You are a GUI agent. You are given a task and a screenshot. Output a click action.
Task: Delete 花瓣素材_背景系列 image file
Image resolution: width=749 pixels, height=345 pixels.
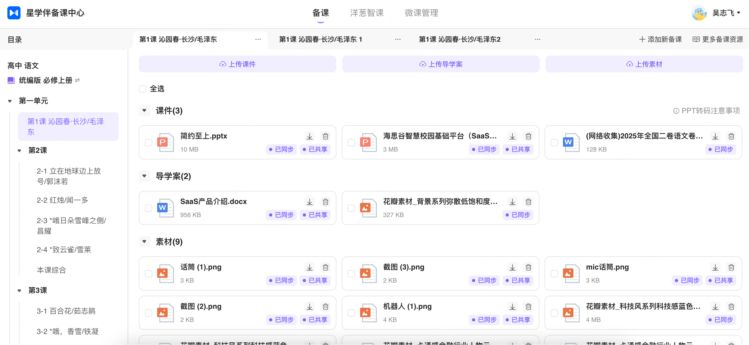(x=528, y=202)
